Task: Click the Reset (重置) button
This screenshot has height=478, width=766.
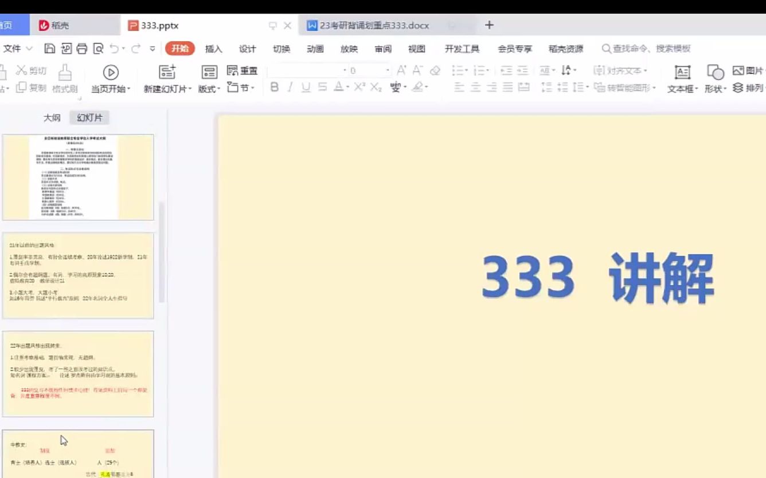Action: click(242, 71)
